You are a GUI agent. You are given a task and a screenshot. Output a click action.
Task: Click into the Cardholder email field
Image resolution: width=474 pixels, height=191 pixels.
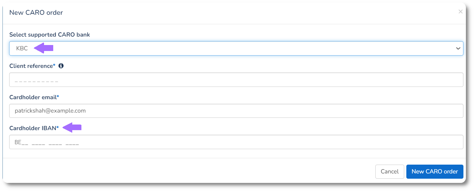tap(236, 111)
